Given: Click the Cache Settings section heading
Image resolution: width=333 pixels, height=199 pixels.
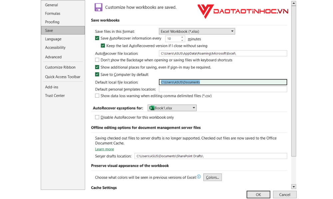Looking at the screenshot, I should point(104,188).
